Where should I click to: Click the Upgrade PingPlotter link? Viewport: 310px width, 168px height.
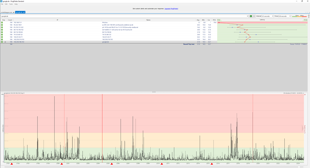pyautogui.click(x=171, y=9)
